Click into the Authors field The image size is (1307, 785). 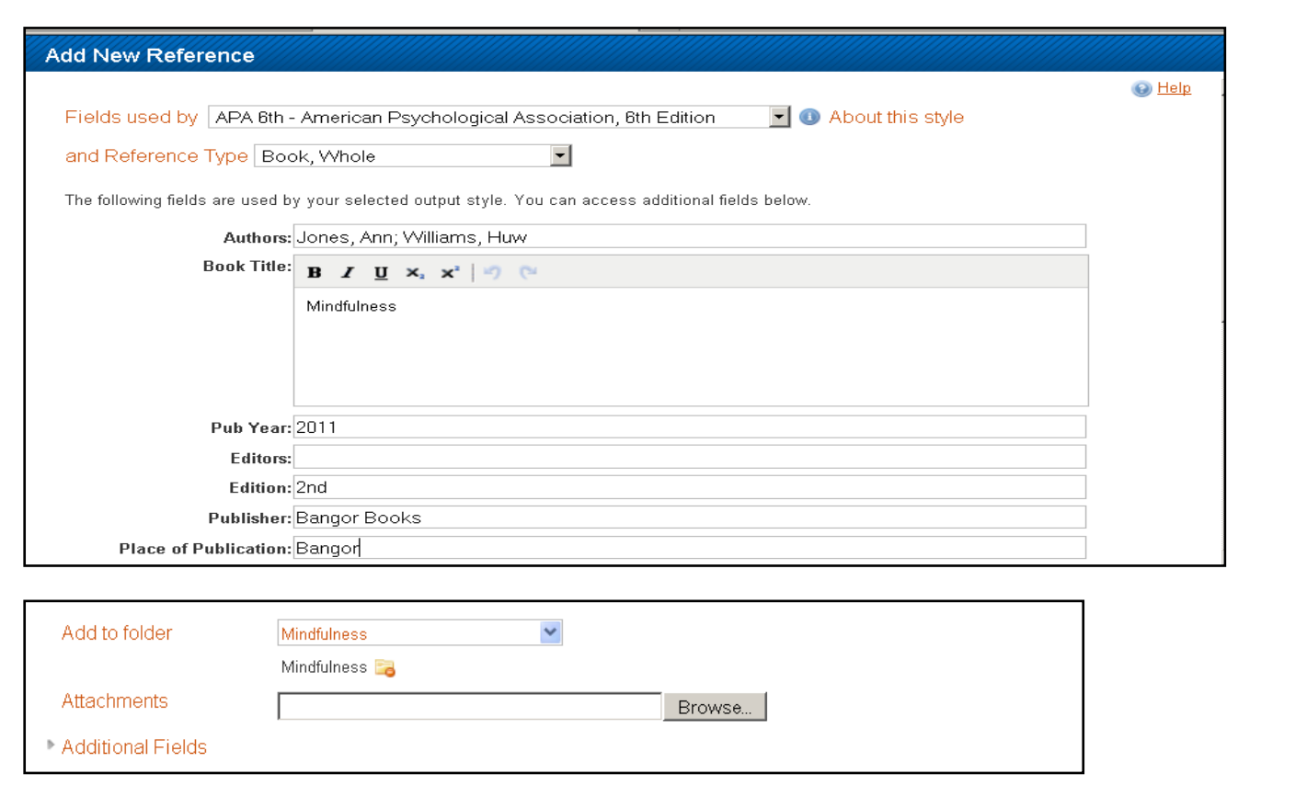pos(690,236)
